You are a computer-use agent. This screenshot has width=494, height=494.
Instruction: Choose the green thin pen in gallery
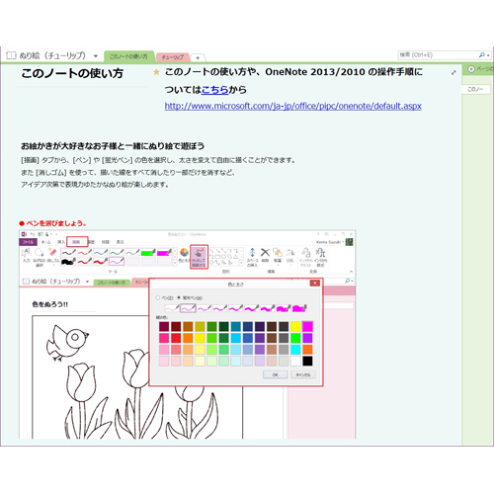click(117, 253)
